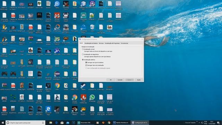The width and height of the screenshot is (222, 125).
Task: Switch to MySQL Workbench taskbar button
Action: tap(121, 123)
